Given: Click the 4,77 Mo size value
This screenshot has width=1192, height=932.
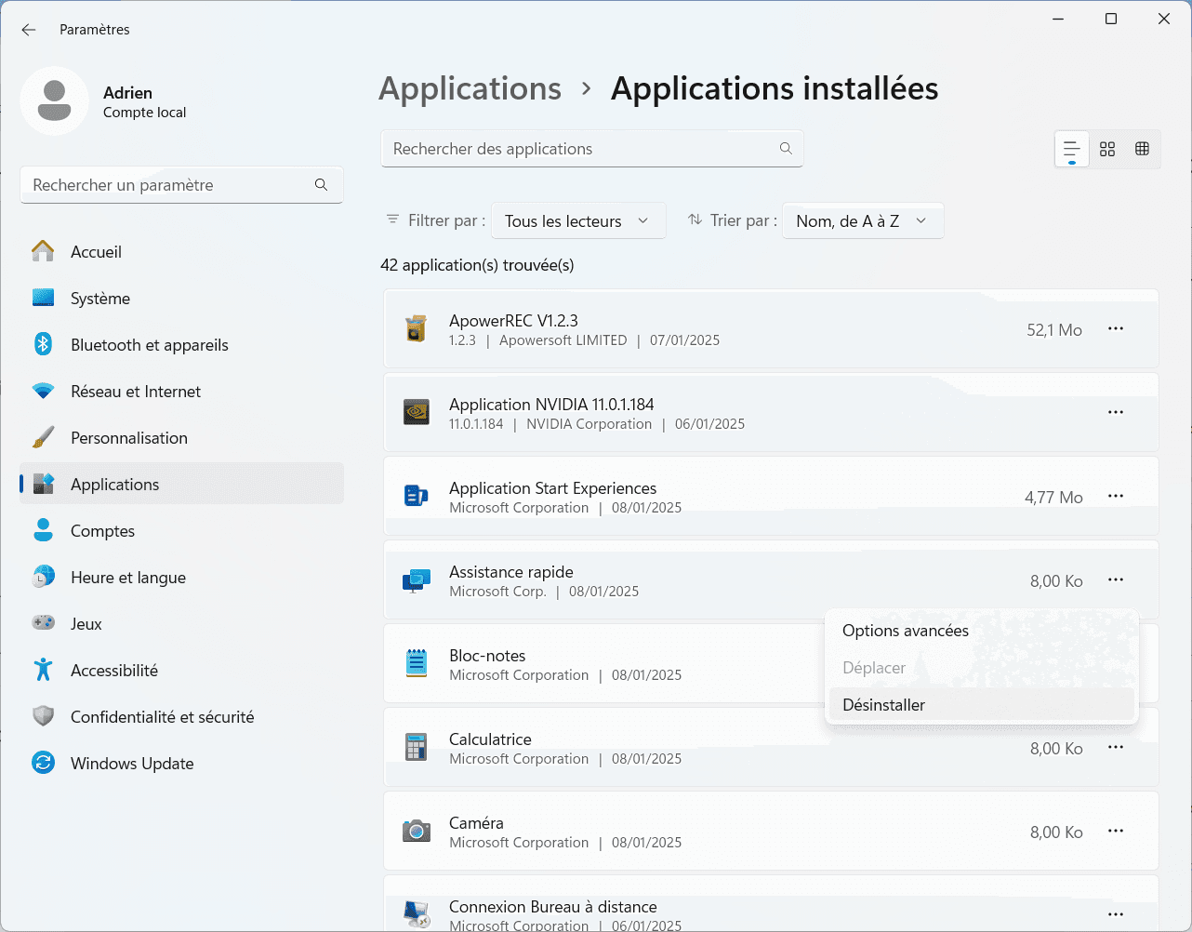Looking at the screenshot, I should tap(1053, 498).
